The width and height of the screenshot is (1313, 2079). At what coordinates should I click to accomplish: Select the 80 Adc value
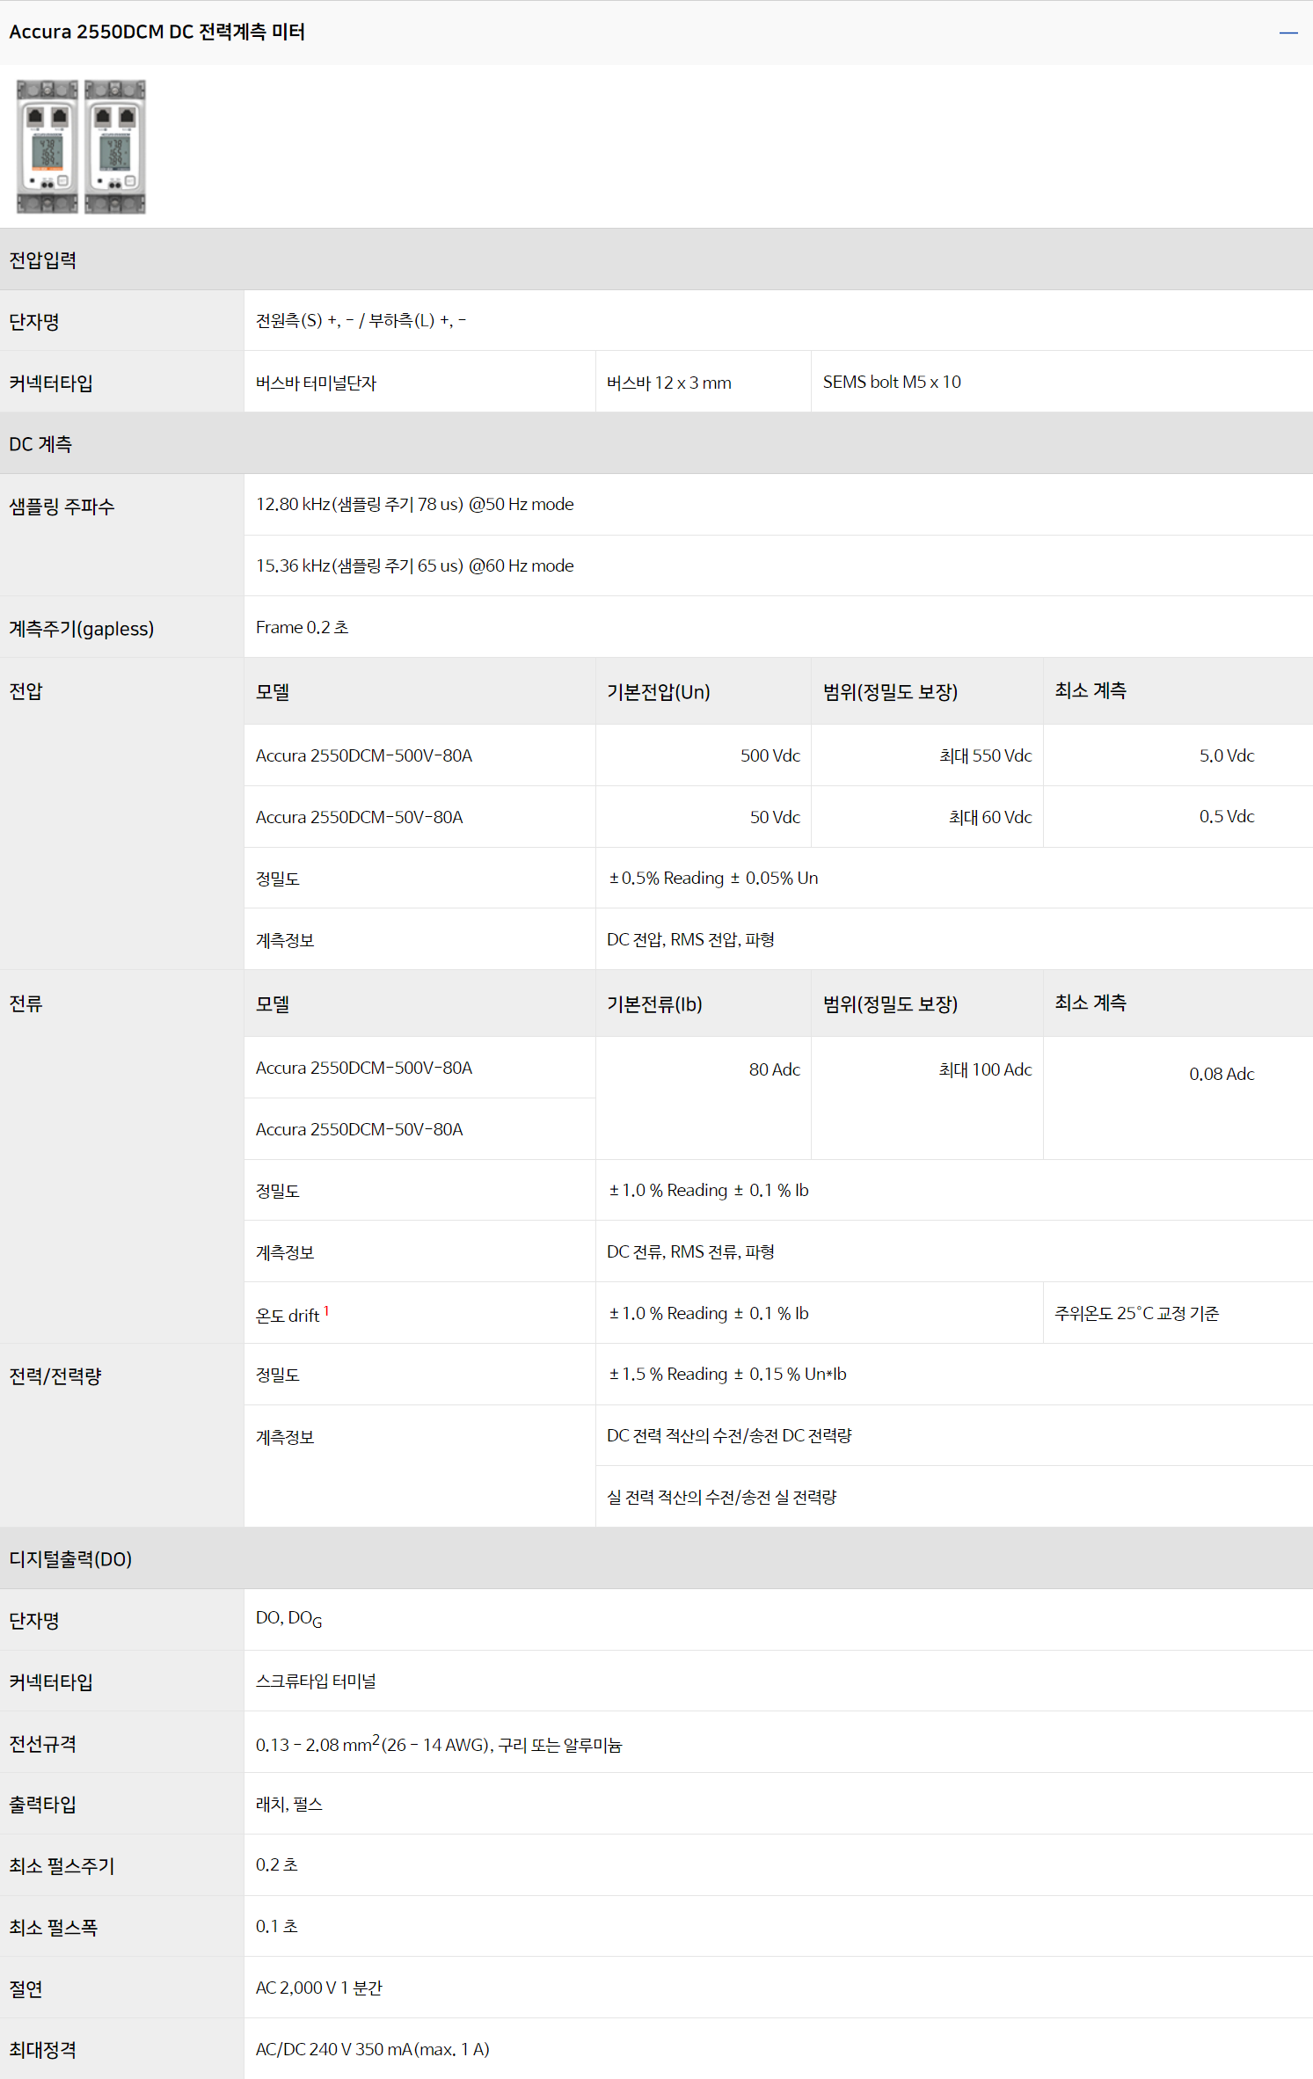pyautogui.click(x=774, y=1069)
